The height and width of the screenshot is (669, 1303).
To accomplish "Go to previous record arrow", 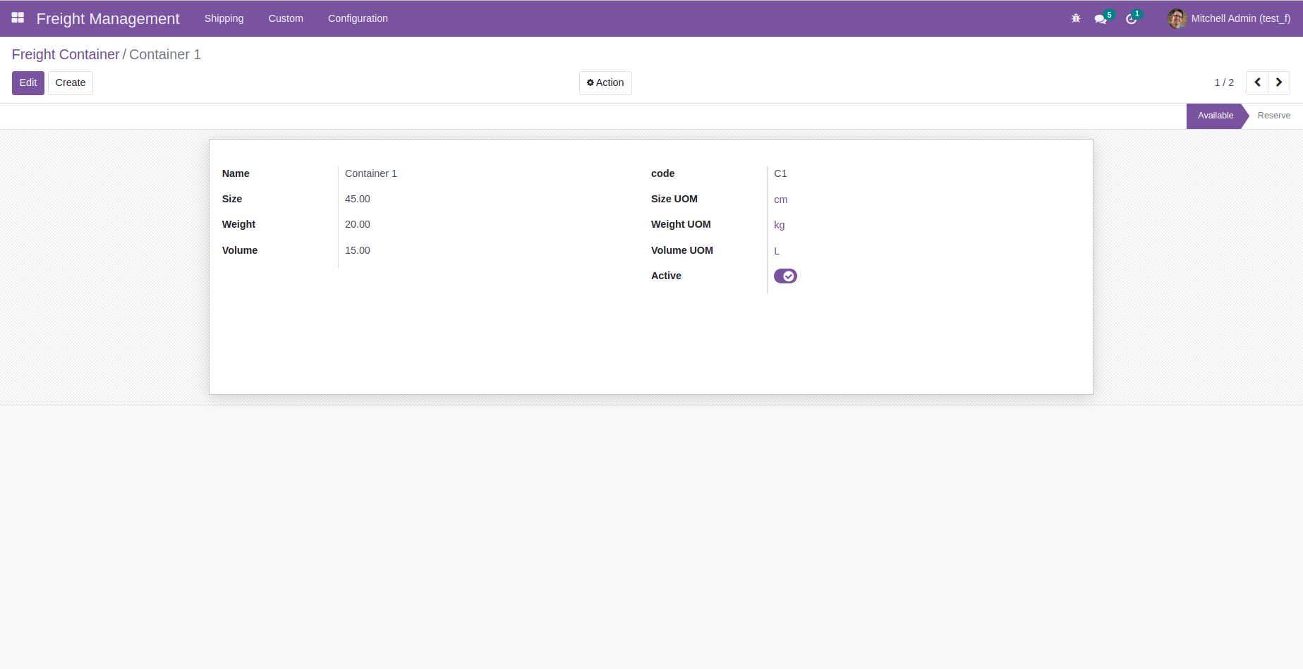I will [x=1257, y=82].
